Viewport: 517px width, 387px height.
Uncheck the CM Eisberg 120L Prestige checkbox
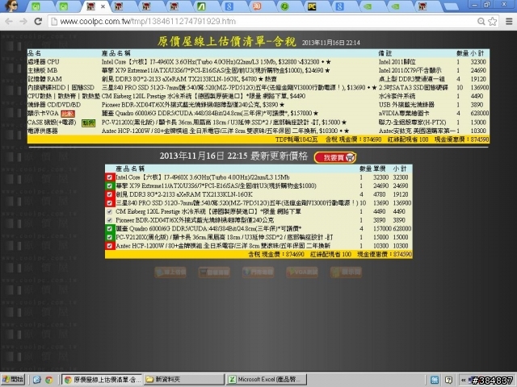[x=110, y=211]
